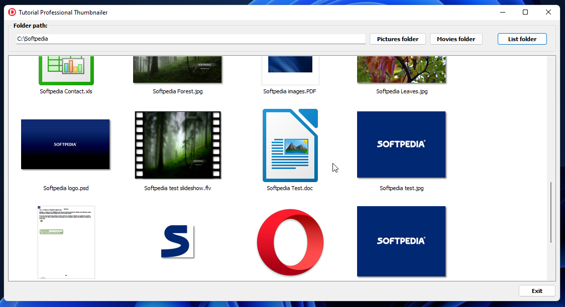The height and width of the screenshot is (307, 565).
Task: Click the 'Softpedia test slideshow.flv' file name
Action: (178, 188)
